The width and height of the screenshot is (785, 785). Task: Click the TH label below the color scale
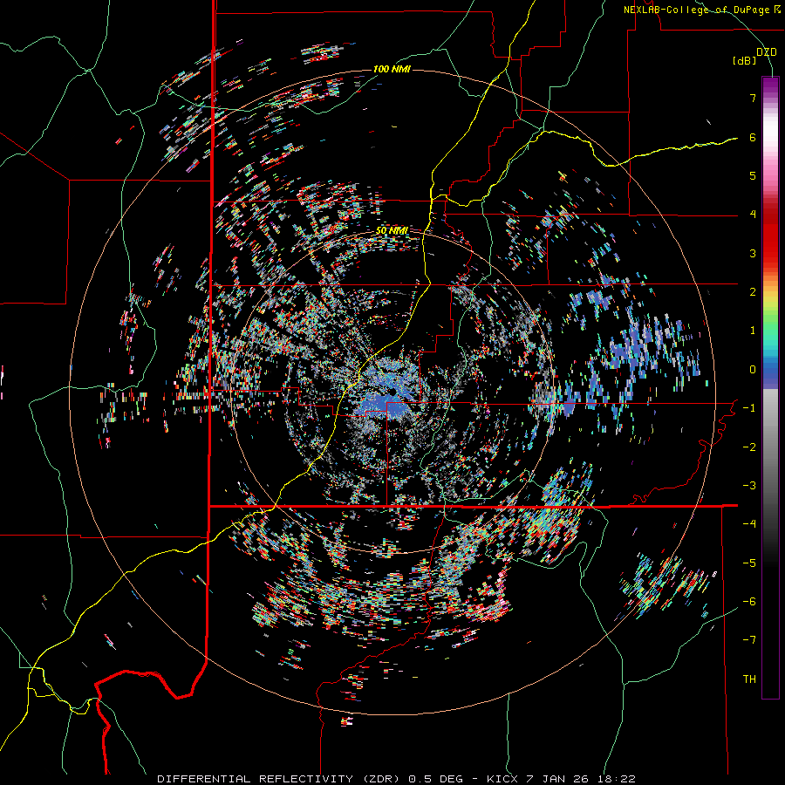click(749, 679)
